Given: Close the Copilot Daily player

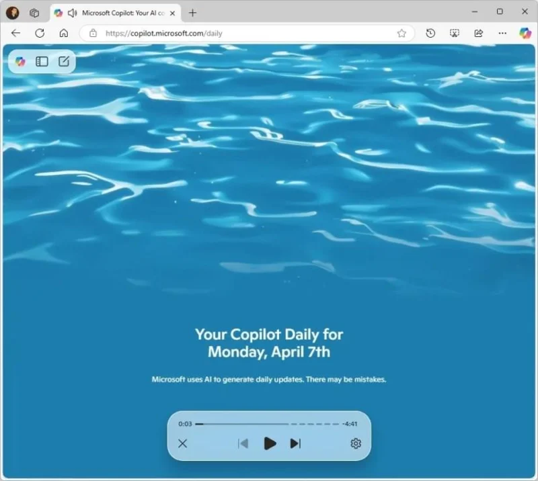Looking at the screenshot, I should (x=182, y=443).
